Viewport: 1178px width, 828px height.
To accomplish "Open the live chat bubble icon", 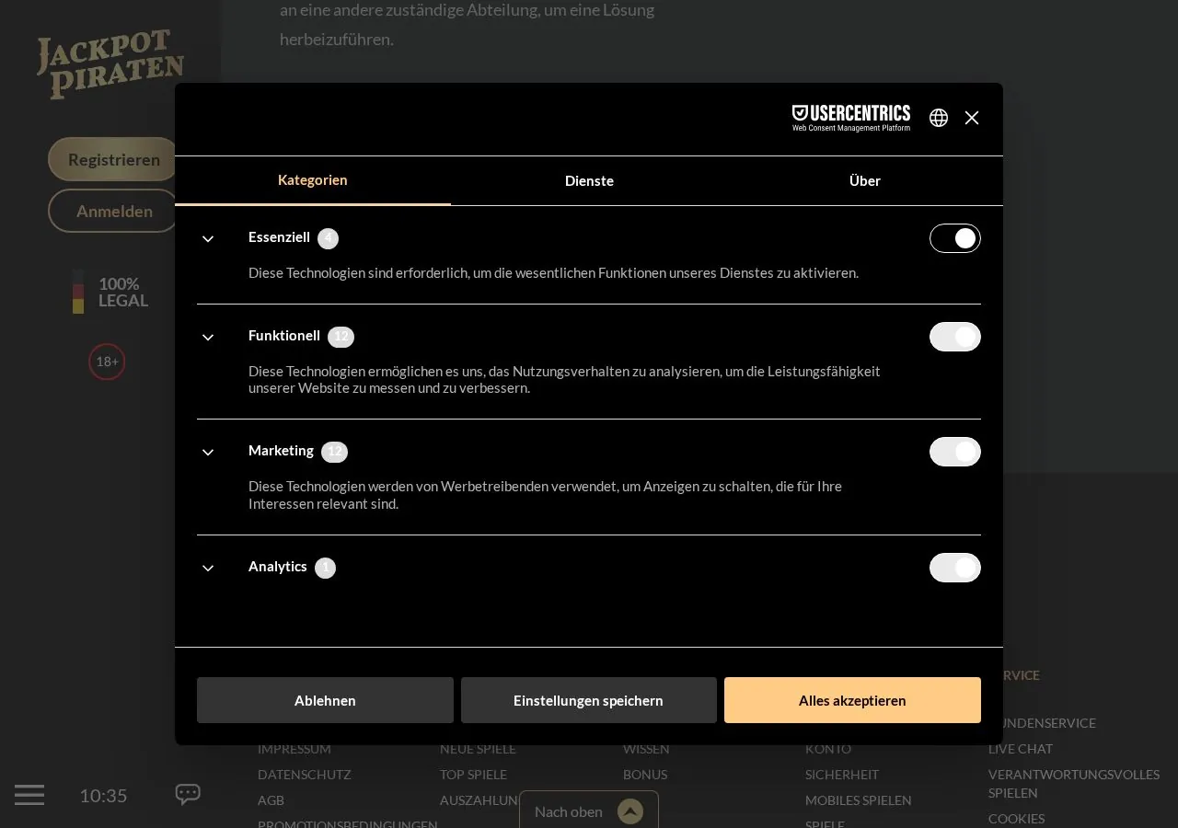I will pos(188,794).
